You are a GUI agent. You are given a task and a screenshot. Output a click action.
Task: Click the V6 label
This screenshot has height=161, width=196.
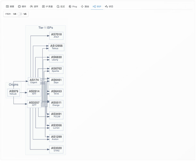[25, 14]
